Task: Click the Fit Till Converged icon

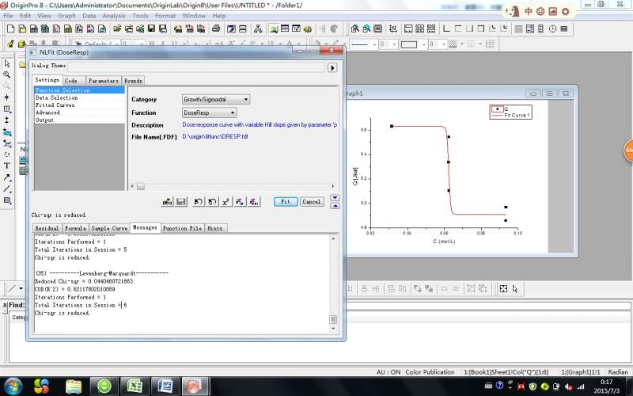Action: point(254,202)
